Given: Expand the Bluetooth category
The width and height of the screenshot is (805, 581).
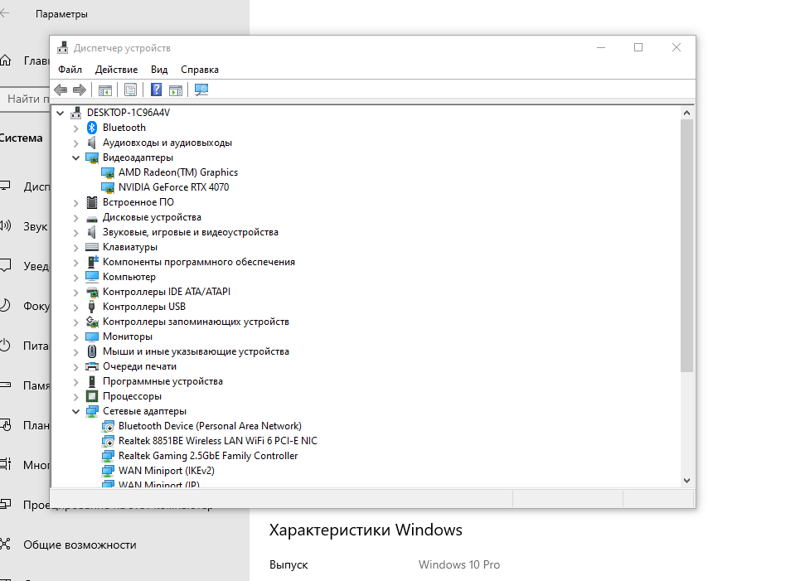Looking at the screenshot, I should point(76,128).
